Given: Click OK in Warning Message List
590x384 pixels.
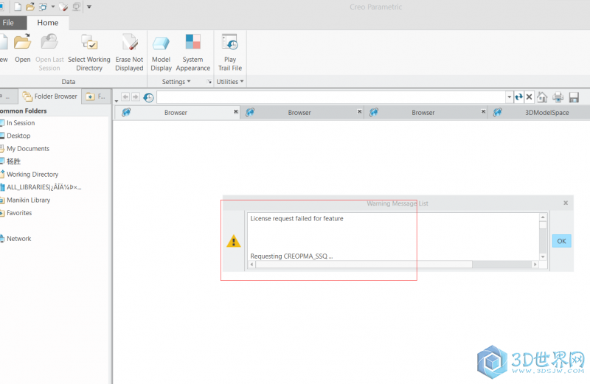Looking at the screenshot, I should (x=561, y=241).
